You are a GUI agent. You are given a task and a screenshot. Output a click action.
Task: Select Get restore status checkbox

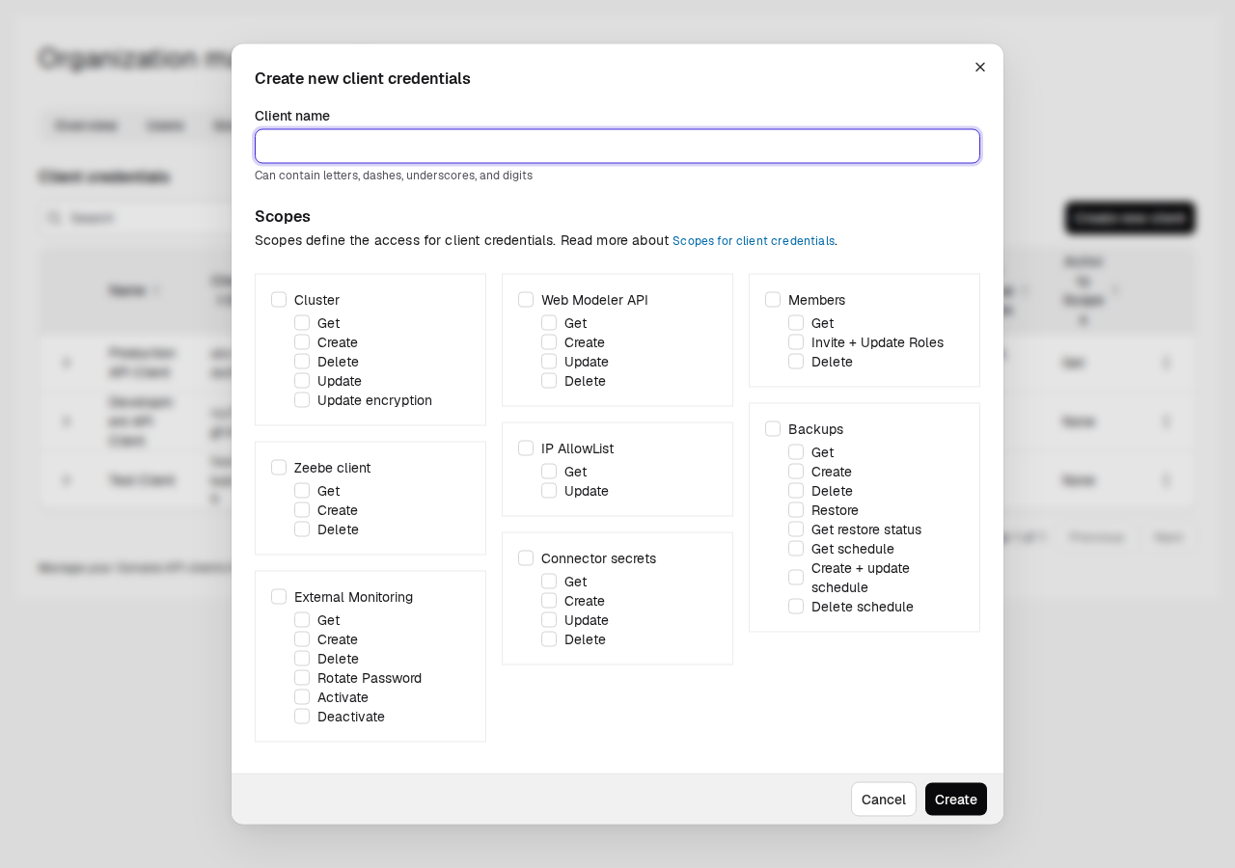tap(796, 529)
